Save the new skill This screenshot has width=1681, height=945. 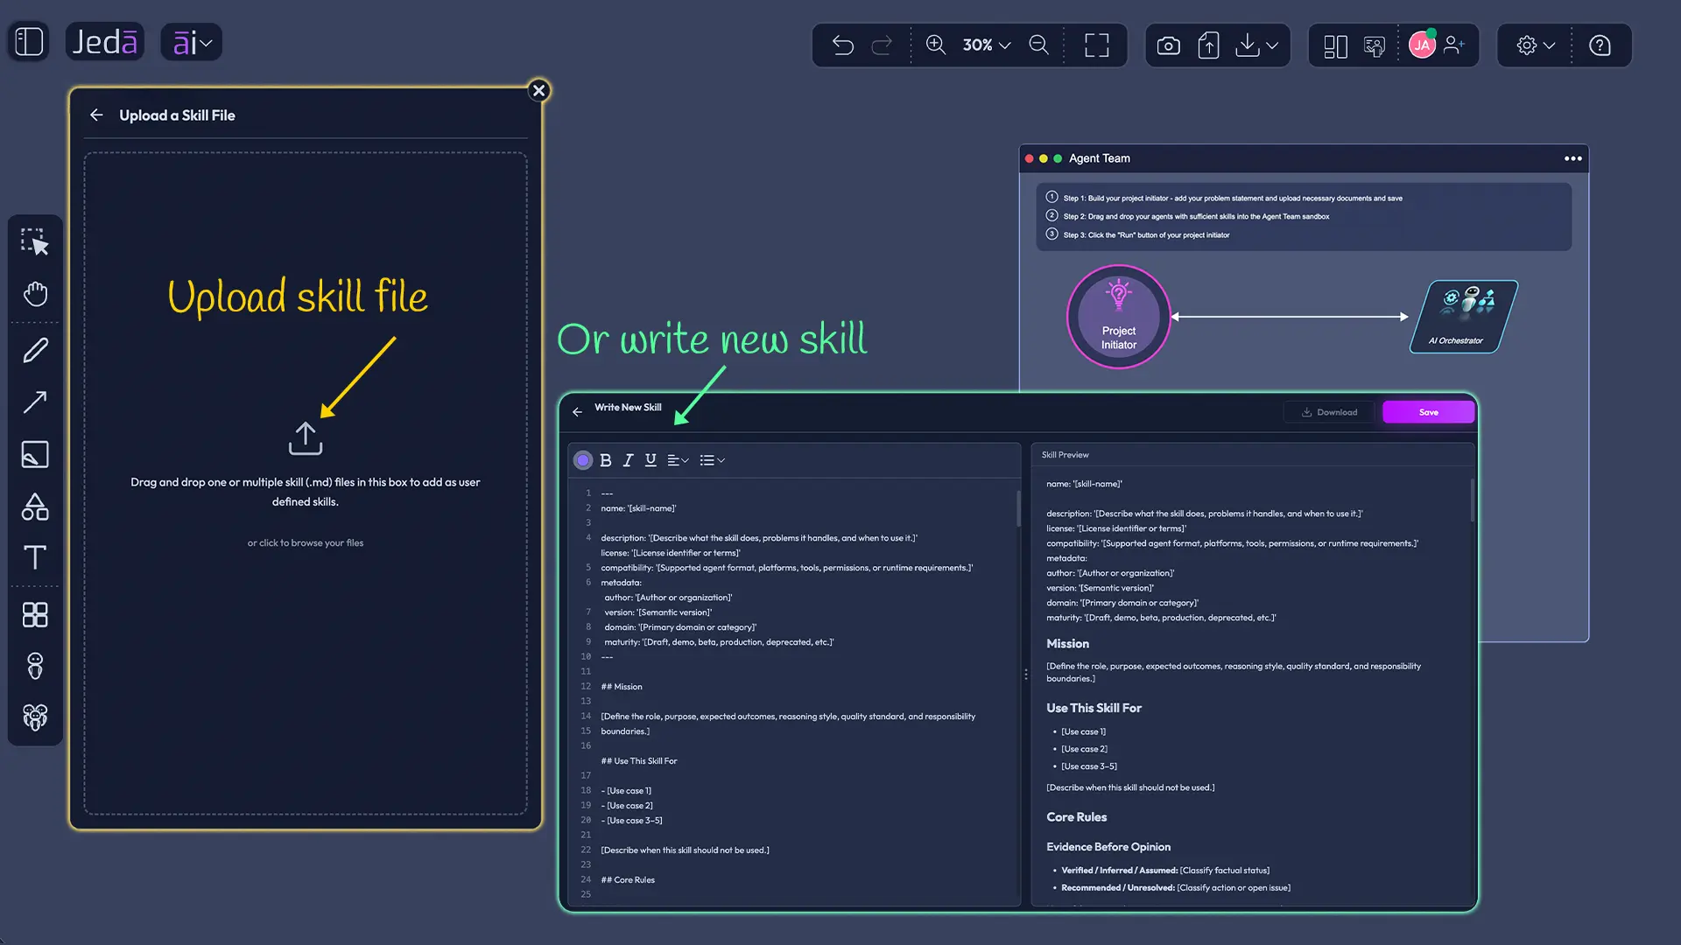click(1429, 412)
